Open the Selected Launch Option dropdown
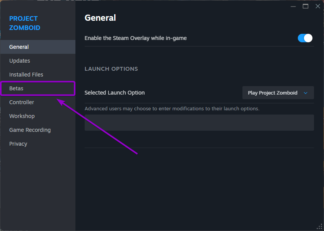324x231 pixels. [x=278, y=93]
